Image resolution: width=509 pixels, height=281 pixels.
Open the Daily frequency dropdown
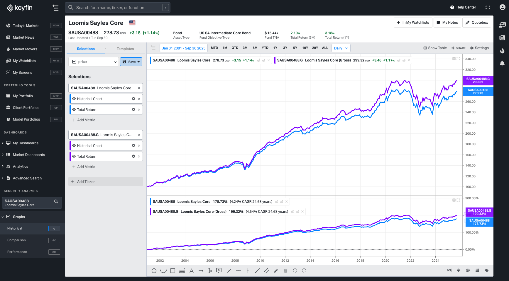pyautogui.click(x=341, y=48)
